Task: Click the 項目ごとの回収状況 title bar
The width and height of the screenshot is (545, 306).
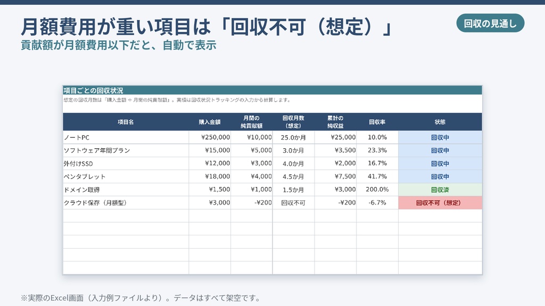Action: [272, 90]
